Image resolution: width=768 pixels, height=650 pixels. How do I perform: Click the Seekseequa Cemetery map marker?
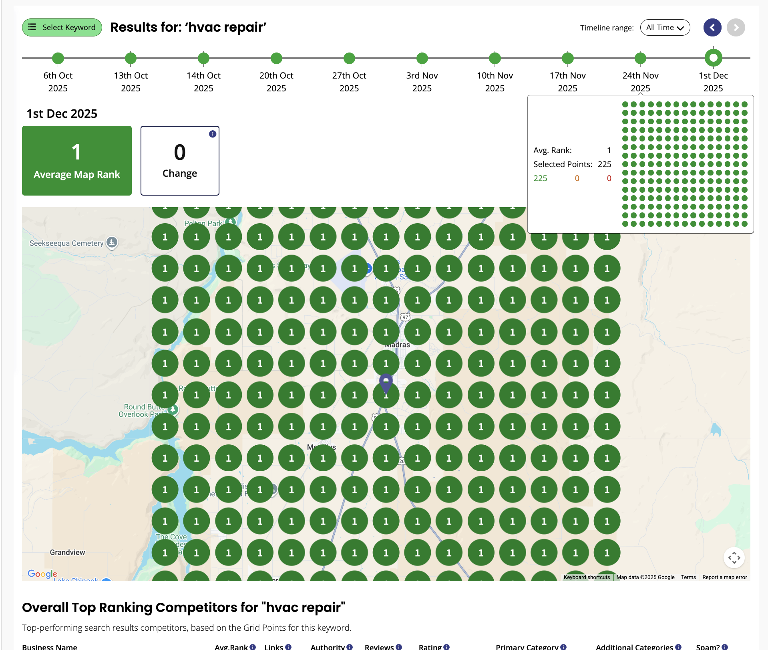click(112, 242)
